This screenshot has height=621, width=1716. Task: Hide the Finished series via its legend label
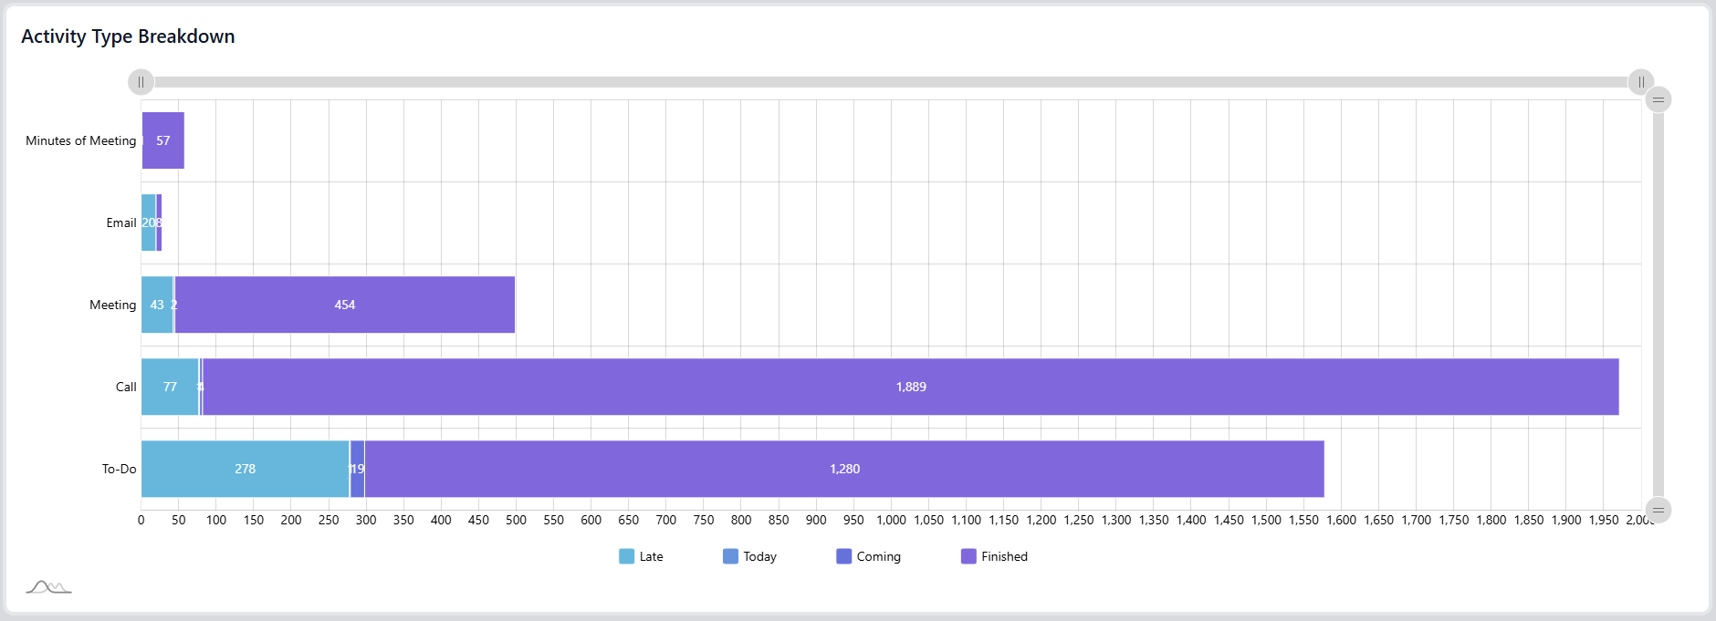pos(1004,556)
